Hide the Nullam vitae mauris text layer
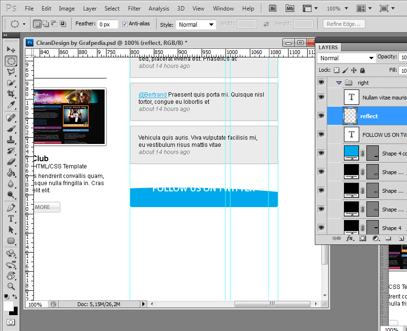 click(321, 97)
